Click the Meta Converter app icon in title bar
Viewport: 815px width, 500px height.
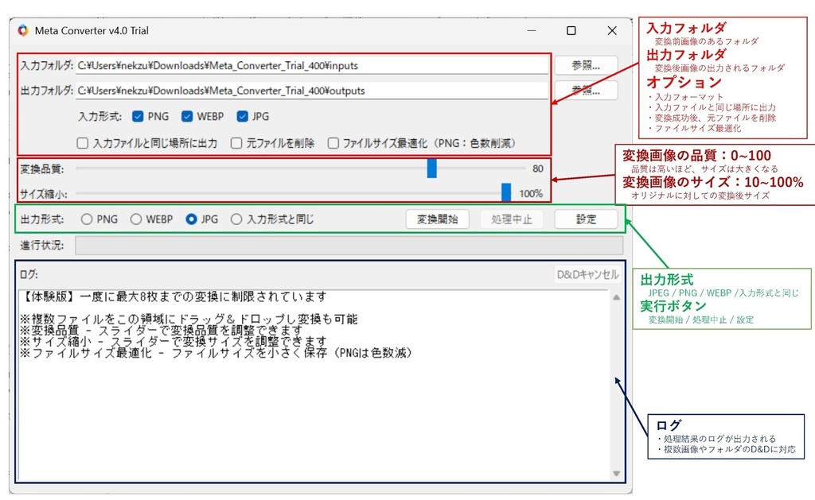pos(23,31)
